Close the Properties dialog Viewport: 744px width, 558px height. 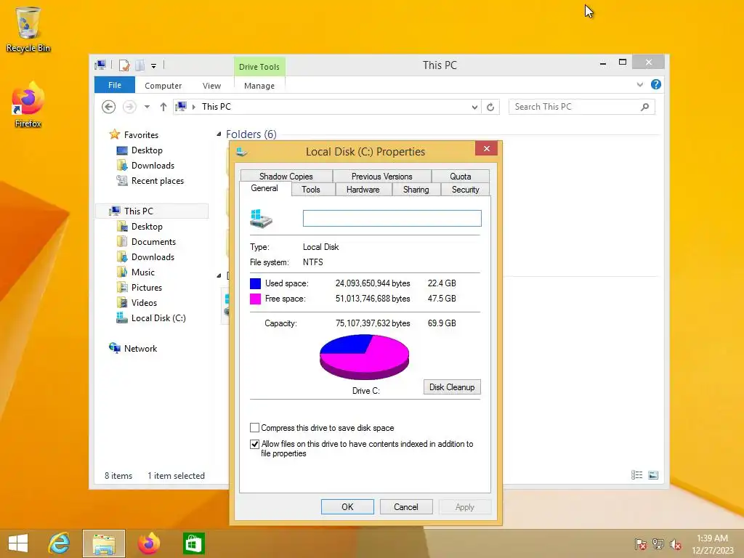coord(486,148)
